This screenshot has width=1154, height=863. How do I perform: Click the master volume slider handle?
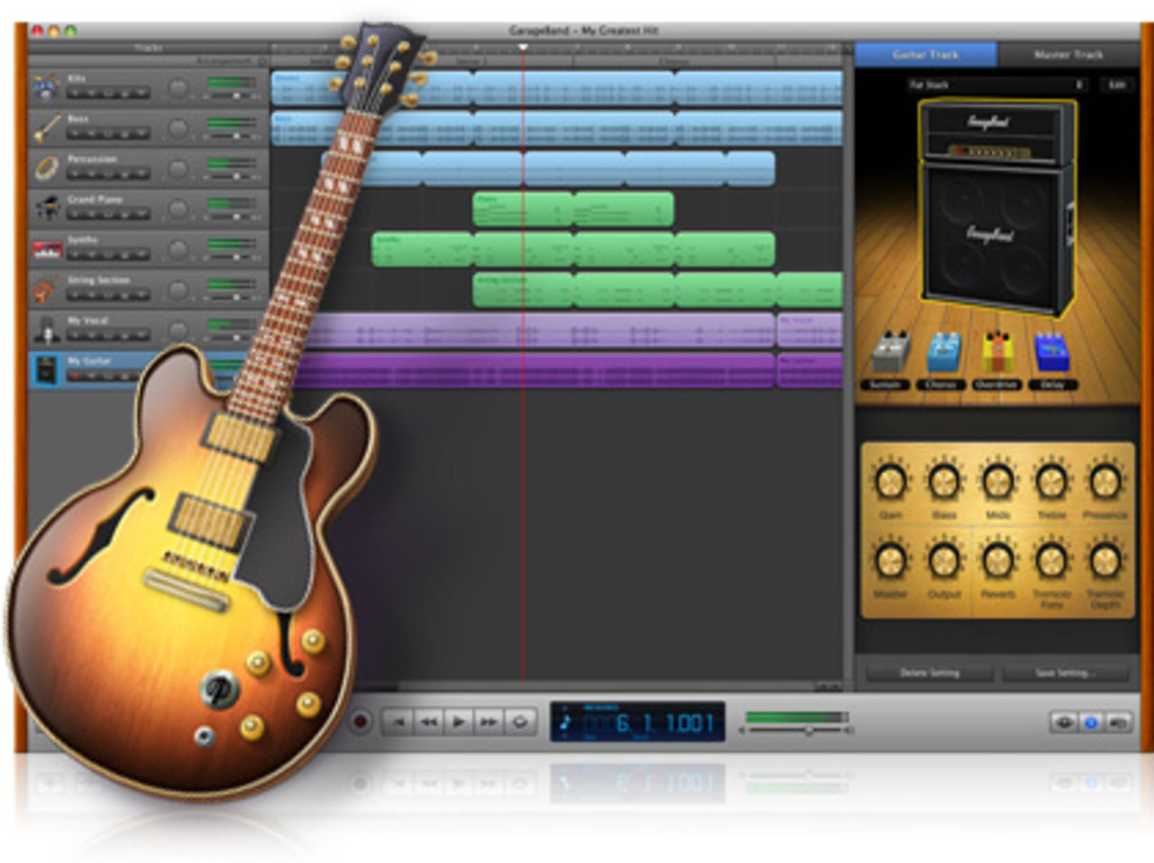click(x=808, y=730)
